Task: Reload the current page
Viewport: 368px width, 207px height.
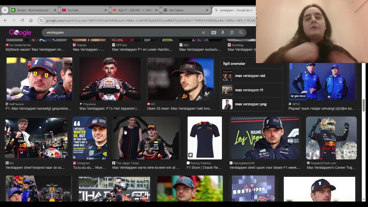Action: (x=22, y=20)
